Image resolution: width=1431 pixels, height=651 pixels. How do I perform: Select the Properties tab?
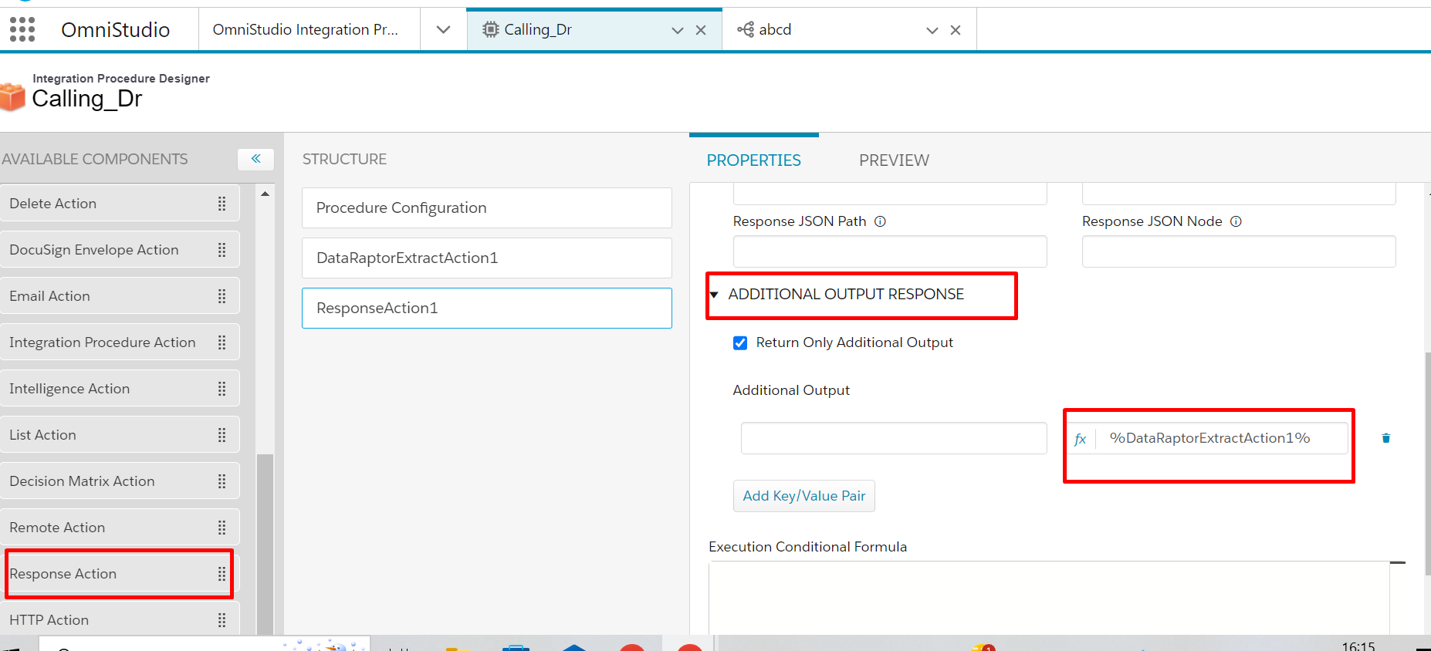[x=753, y=160]
